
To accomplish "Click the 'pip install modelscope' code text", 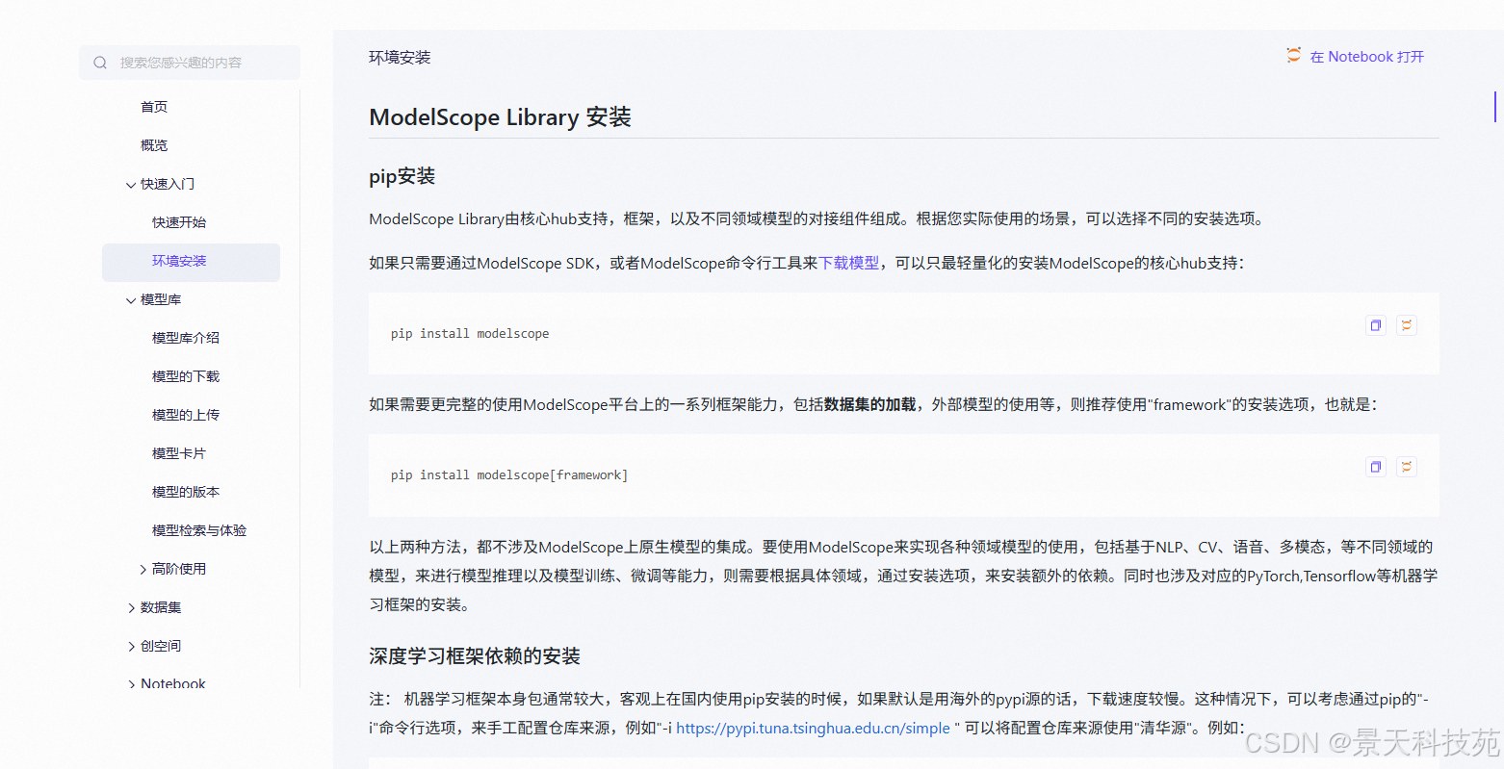I will pos(470,334).
